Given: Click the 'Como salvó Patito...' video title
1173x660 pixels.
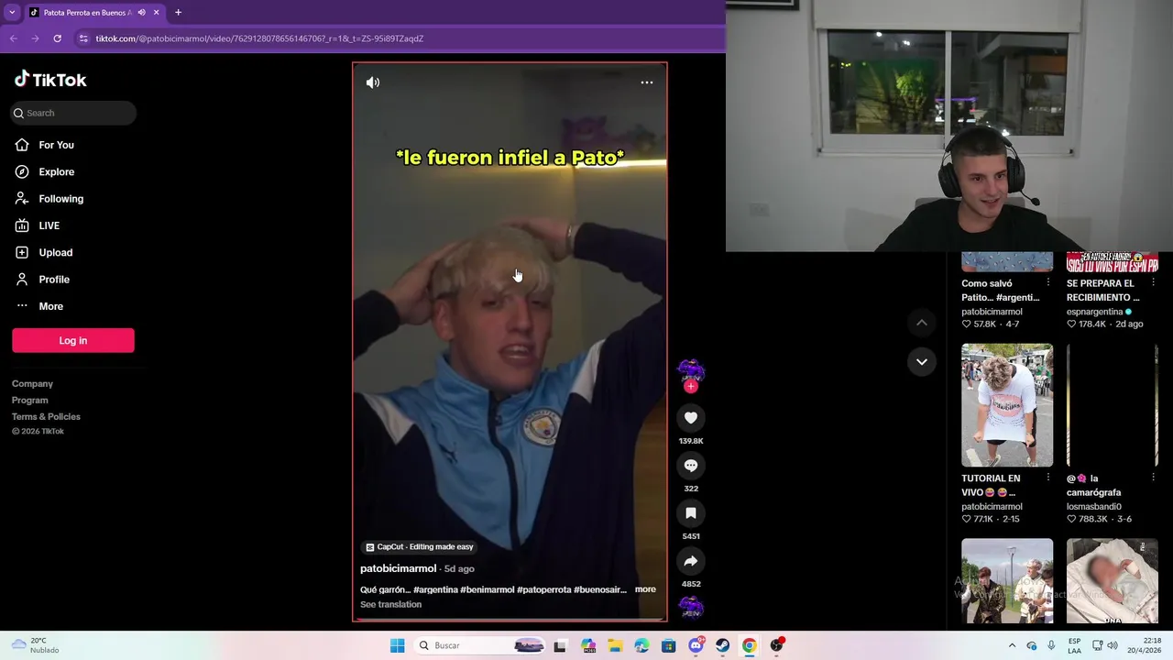Looking at the screenshot, I should click(x=1000, y=291).
